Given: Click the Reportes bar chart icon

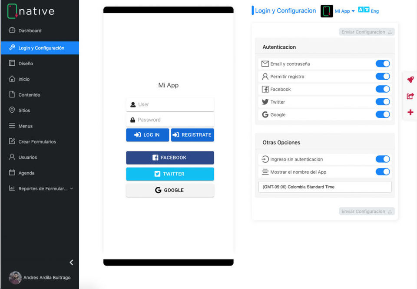Looking at the screenshot, I should click(12, 188).
